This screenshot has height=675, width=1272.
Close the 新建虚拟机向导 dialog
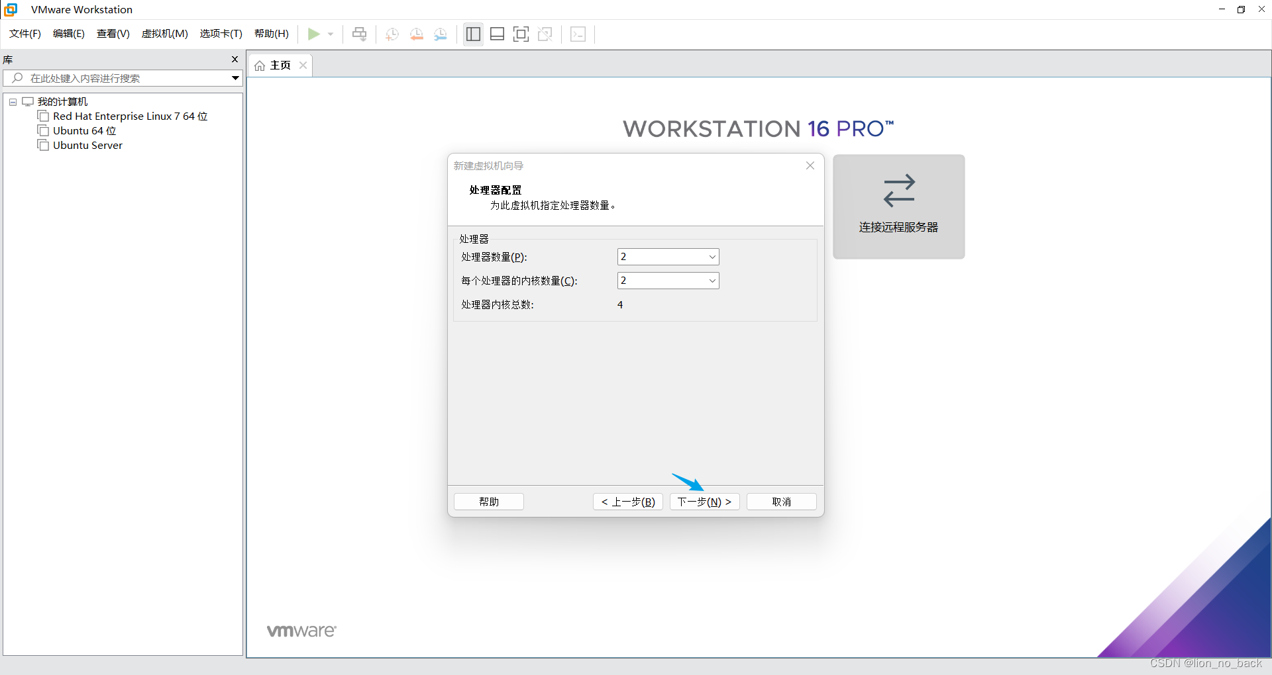click(x=810, y=165)
